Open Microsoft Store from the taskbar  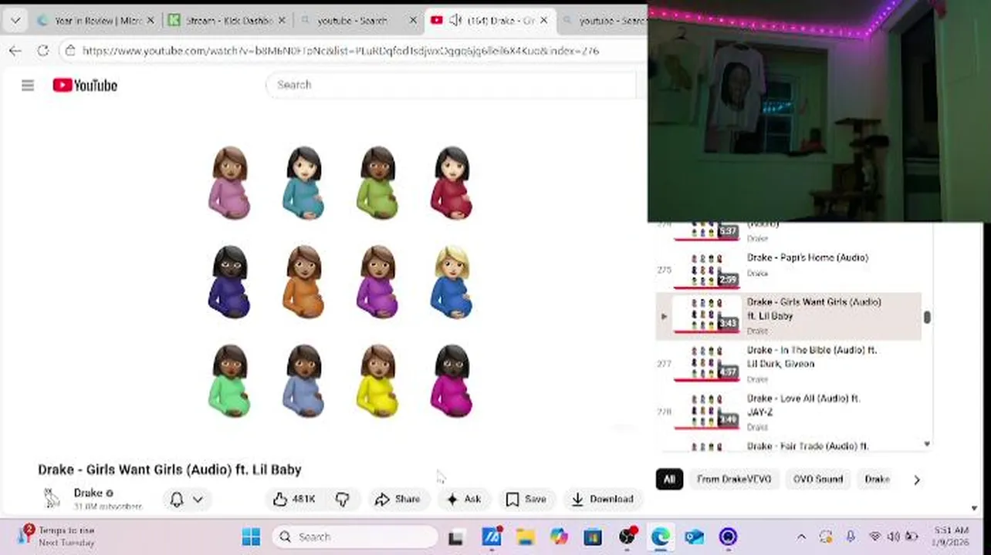coord(593,537)
